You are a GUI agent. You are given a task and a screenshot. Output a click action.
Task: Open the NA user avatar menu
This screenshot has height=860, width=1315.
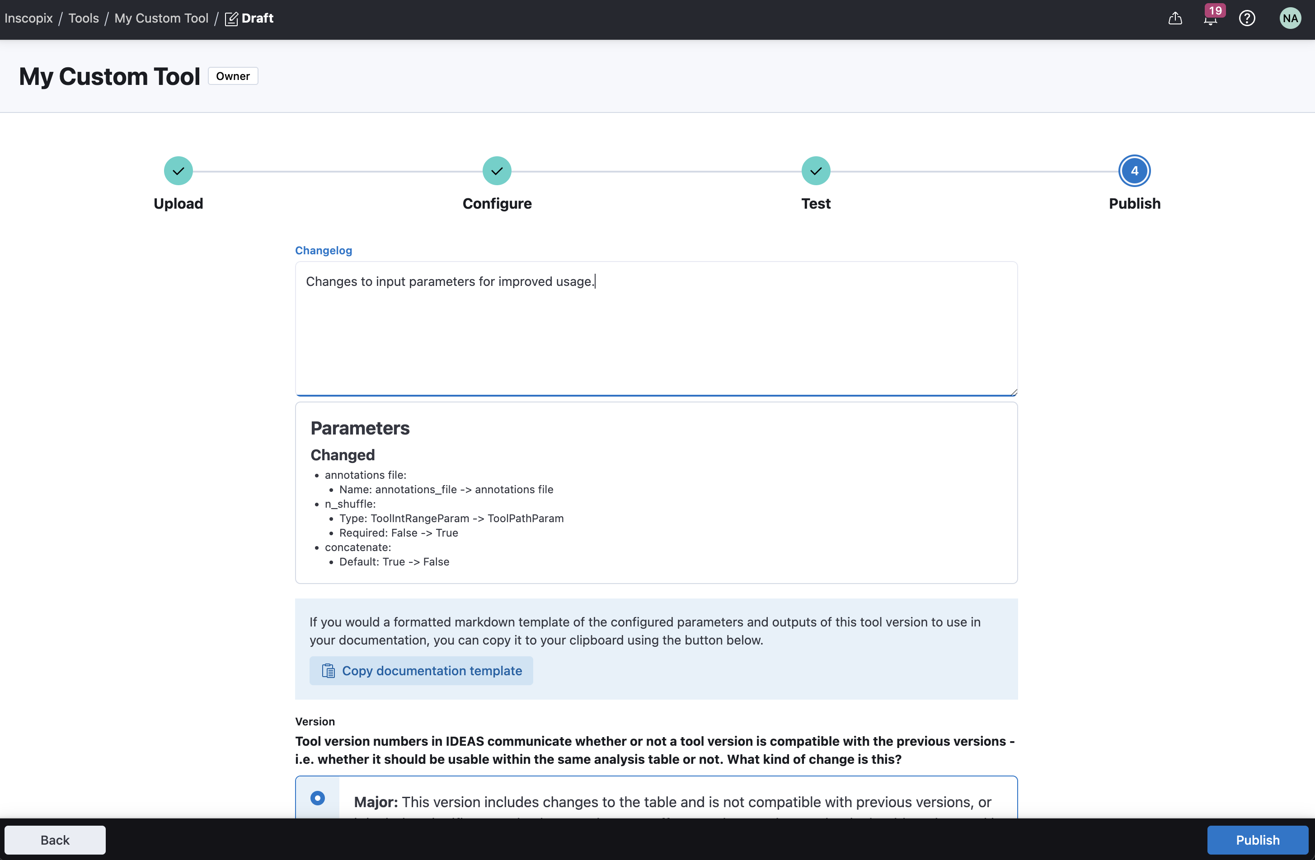(x=1290, y=18)
